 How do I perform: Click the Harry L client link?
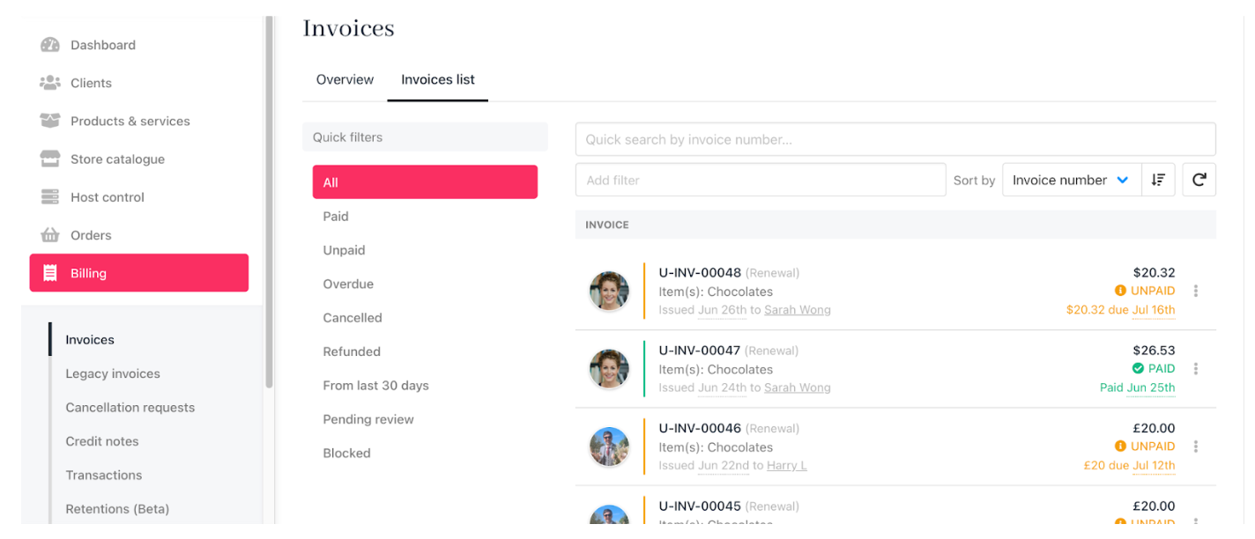787,466
